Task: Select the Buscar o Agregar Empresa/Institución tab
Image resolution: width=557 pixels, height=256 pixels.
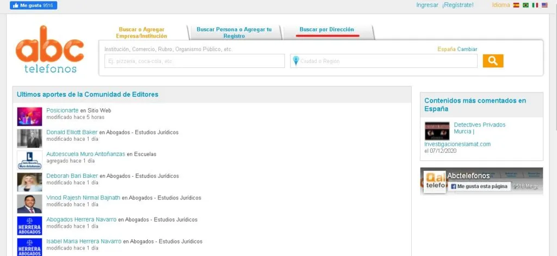Action: tap(140, 33)
